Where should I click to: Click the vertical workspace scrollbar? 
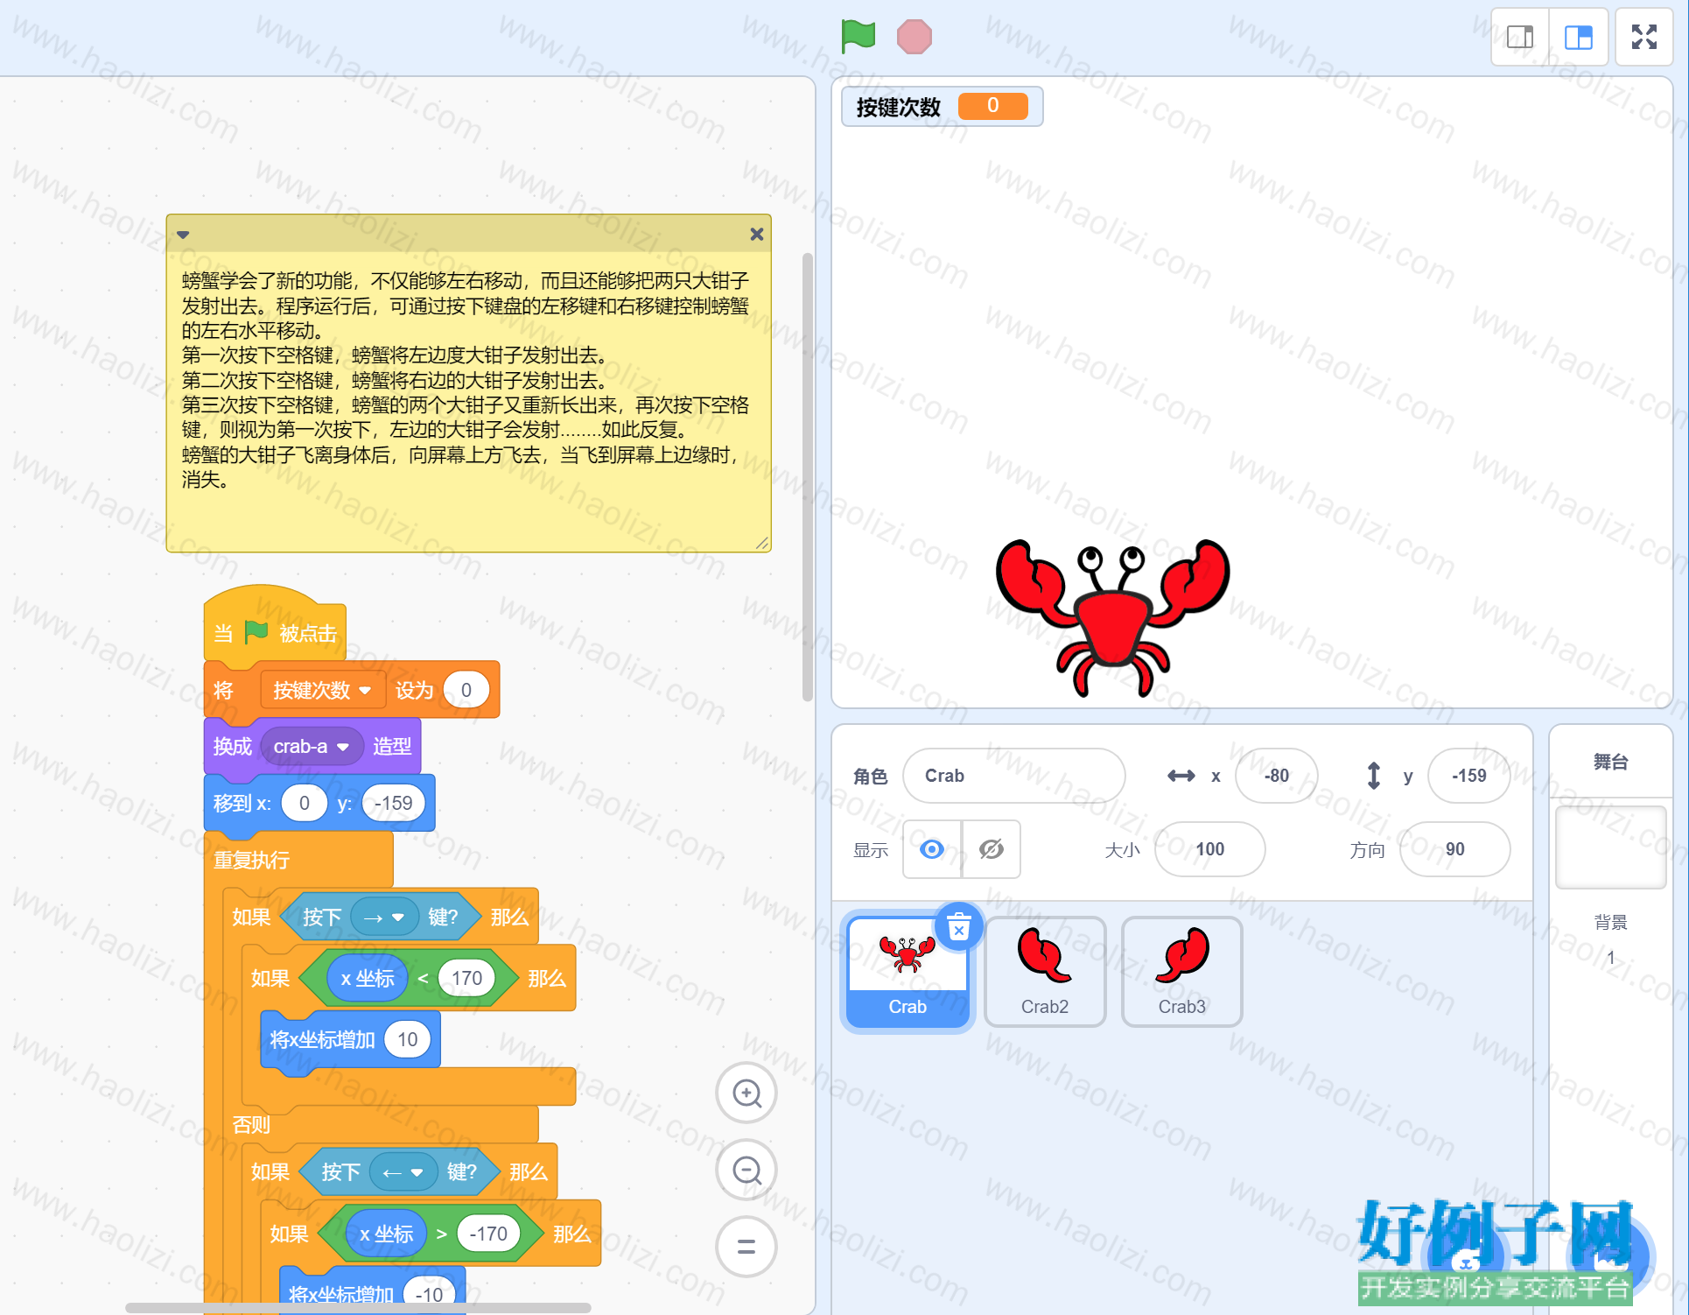808,477
